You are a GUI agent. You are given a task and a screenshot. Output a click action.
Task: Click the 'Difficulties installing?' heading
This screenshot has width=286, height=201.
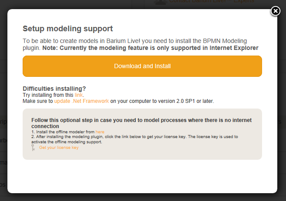point(54,88)
